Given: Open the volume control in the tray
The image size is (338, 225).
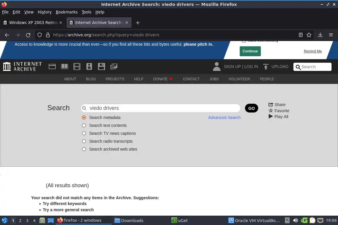Looking at the screenshot, I should (295, 220).
